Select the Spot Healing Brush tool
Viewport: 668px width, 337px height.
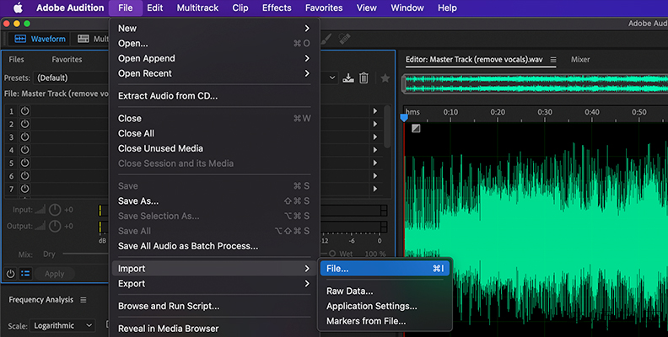(x=345, y=39)
